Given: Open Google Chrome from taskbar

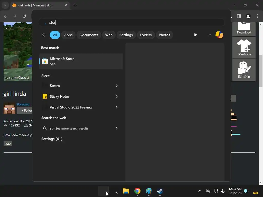Looking at the screenshot, I should tap(137, 191).
